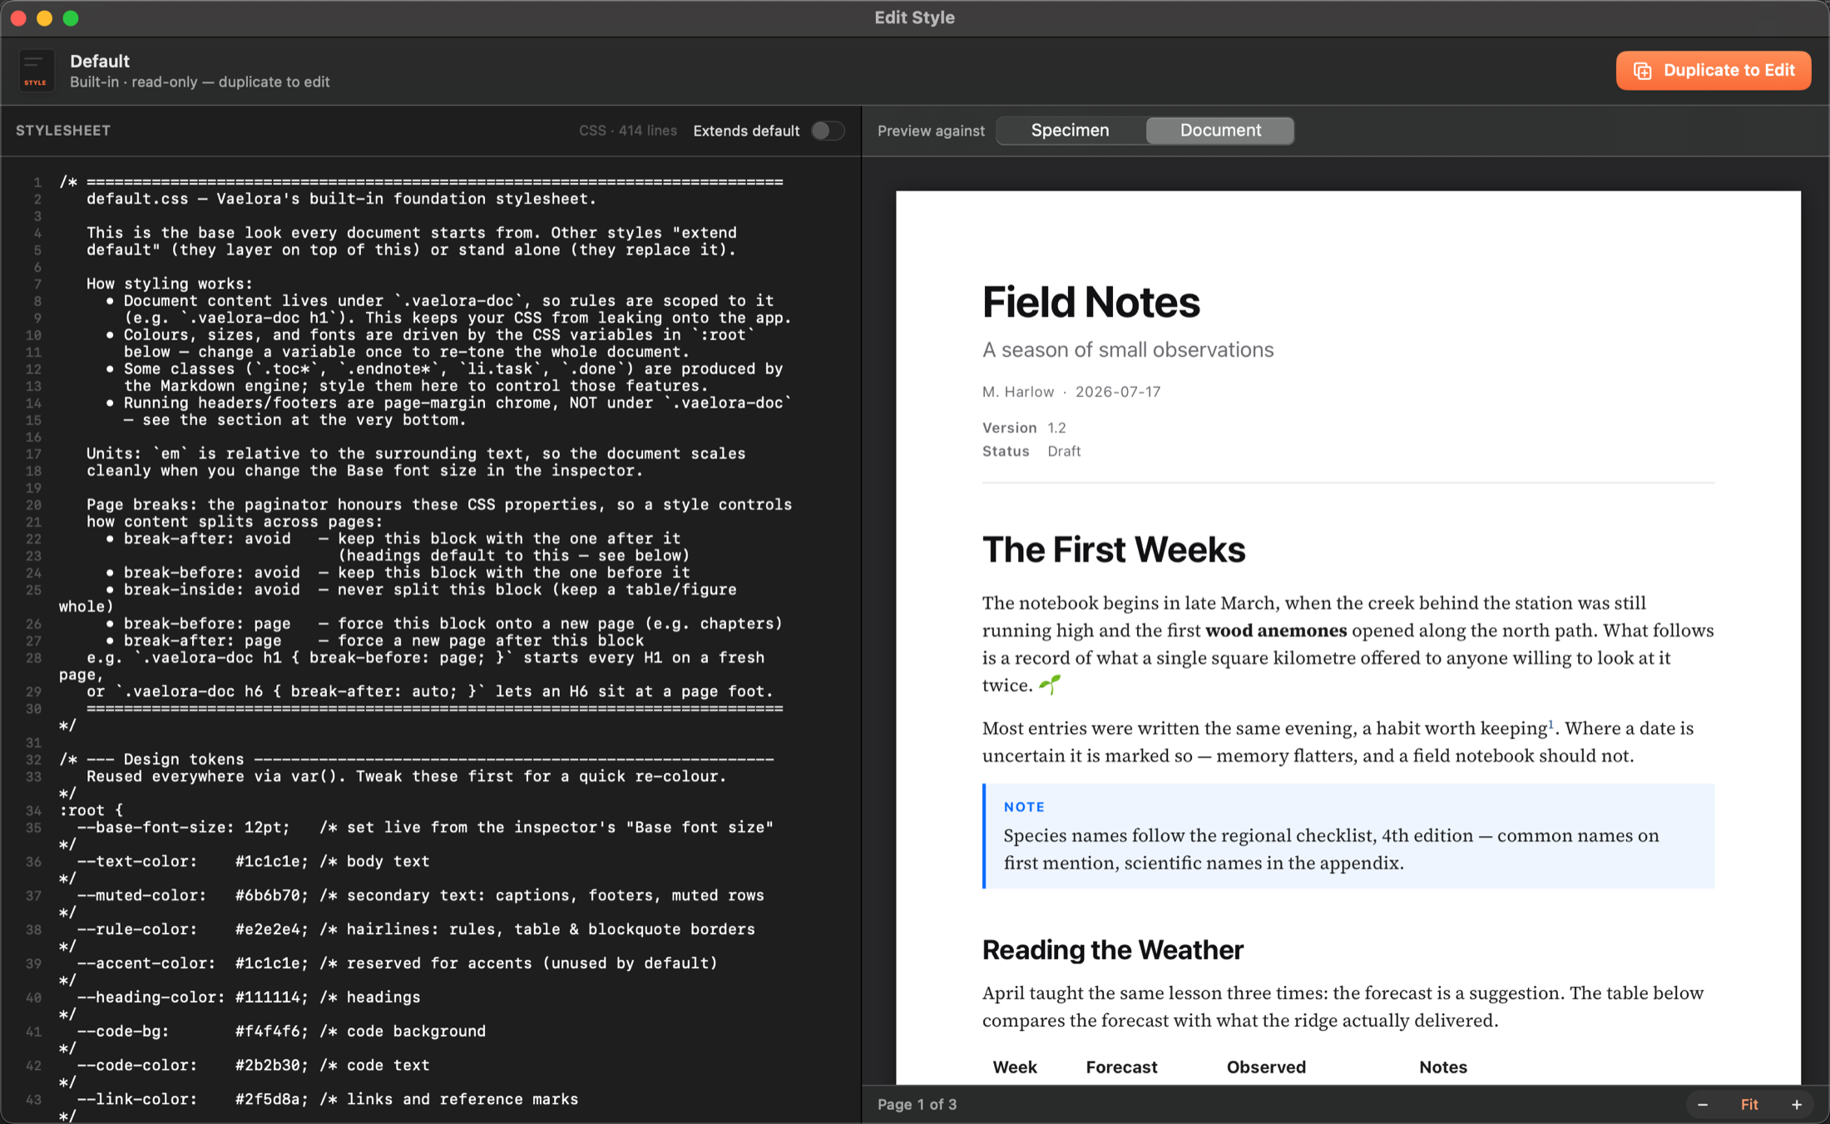1830x1124 pixels.
Task: Click the '--link-color: #2f5d8a' line
Action: (x=328, y=1100)
